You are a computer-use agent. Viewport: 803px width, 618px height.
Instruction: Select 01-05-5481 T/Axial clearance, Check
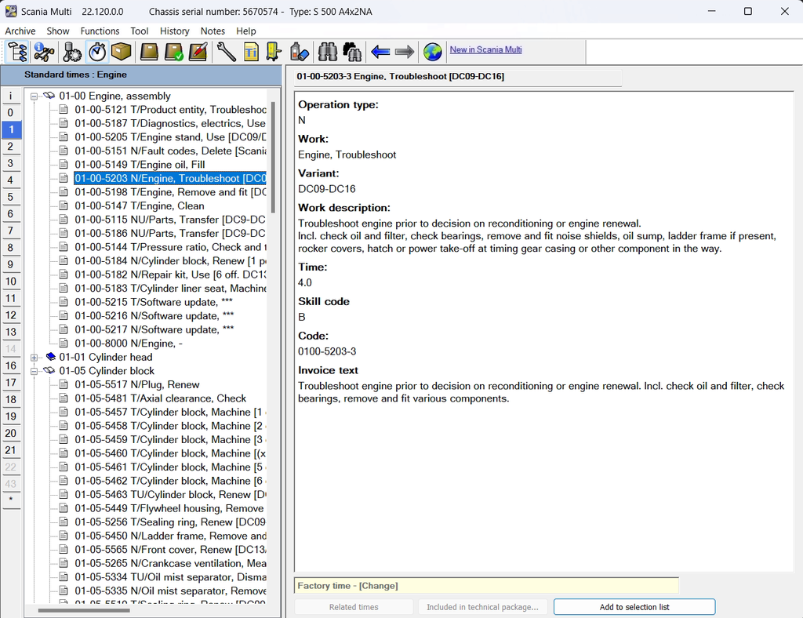(x=160, y=398)
